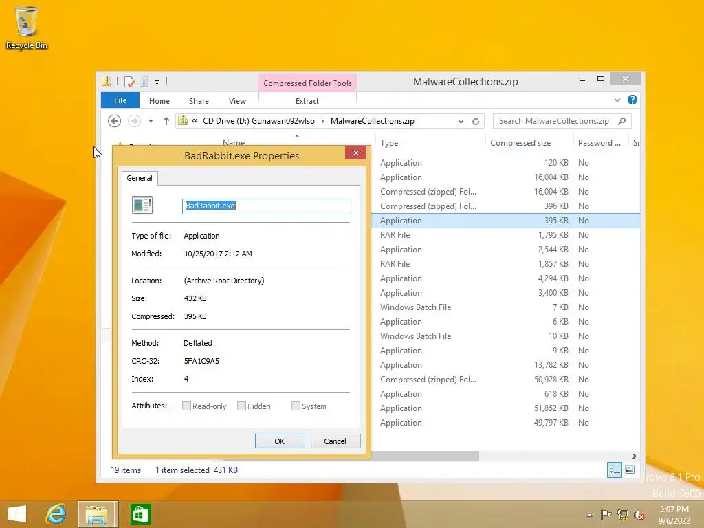This screenshot has width=704, height=528.
Task: Open the Customize Quick Access Toolbar arrow
Action: [157, 82]
